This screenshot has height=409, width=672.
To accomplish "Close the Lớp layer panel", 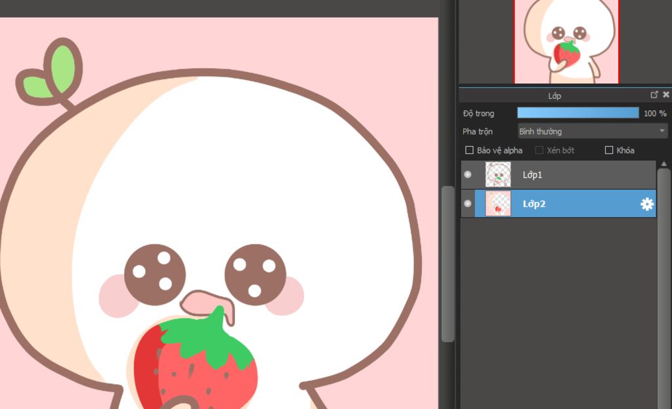I will pos(666,95).
